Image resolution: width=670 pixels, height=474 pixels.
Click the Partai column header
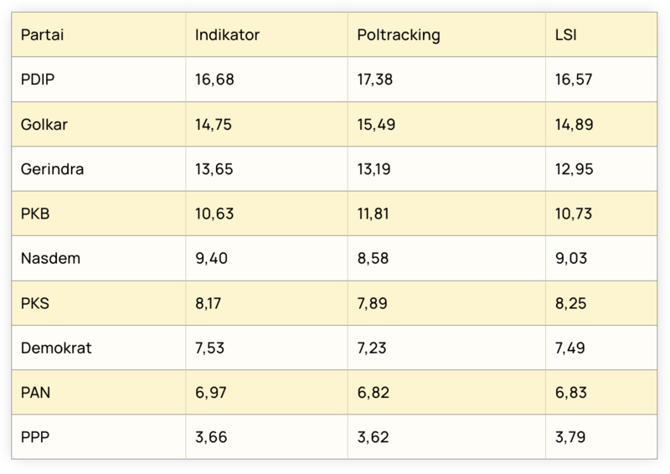(x=43, y=35)
